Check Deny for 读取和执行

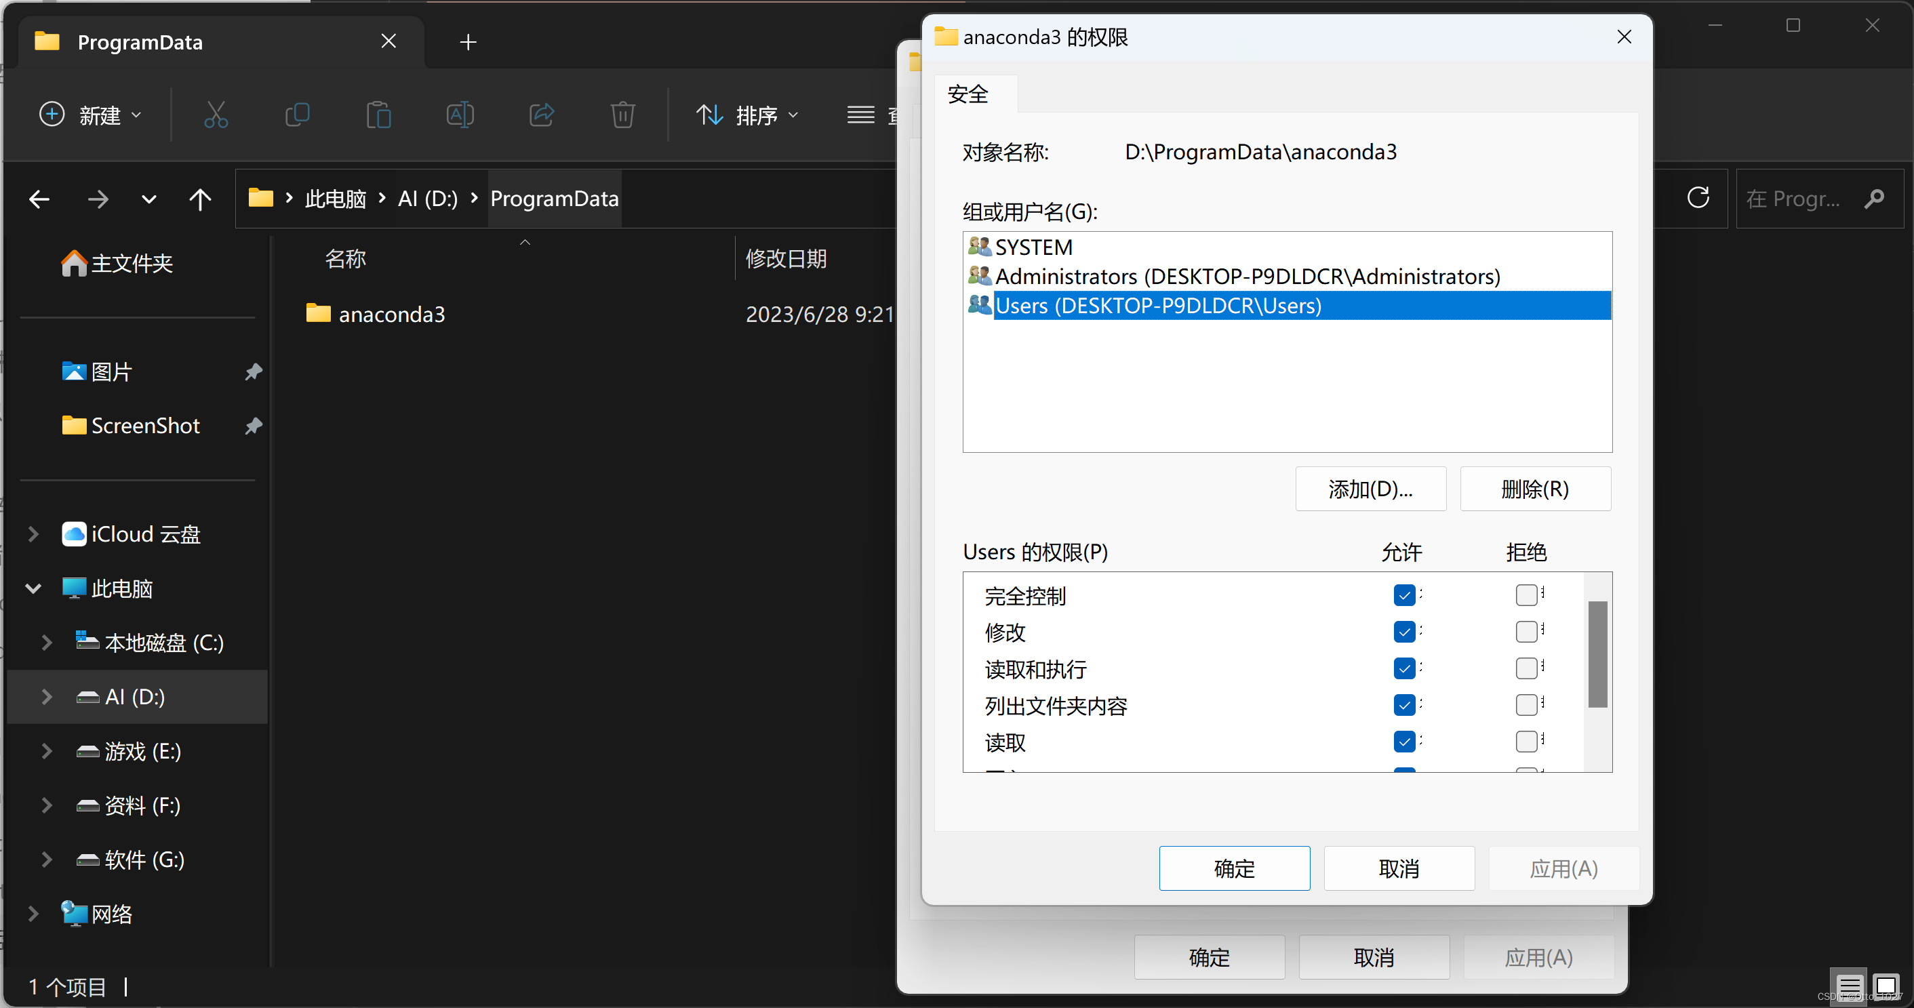click(x=1526, y=668)
